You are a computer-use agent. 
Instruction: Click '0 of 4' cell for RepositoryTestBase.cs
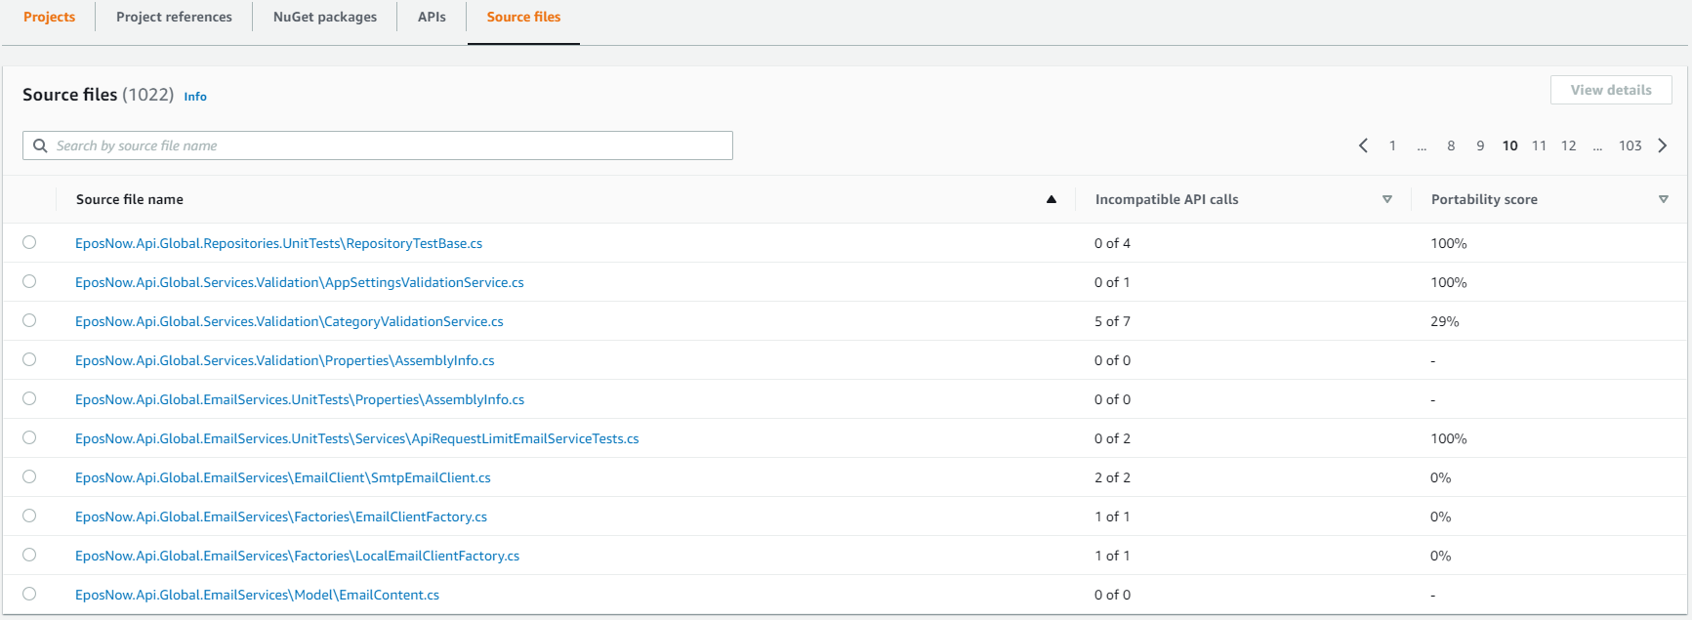pos(1112,243)
